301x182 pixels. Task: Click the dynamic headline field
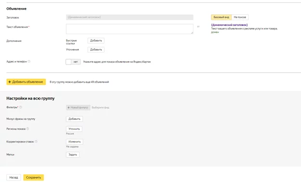[130, 17]
